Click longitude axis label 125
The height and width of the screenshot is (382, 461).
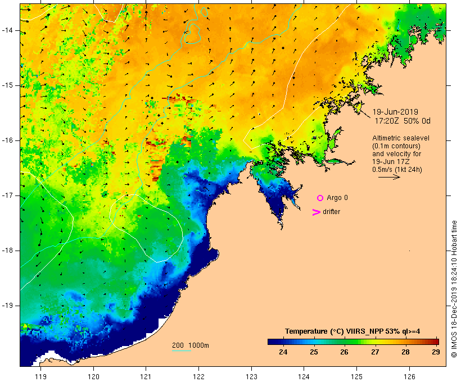(357, 377)
